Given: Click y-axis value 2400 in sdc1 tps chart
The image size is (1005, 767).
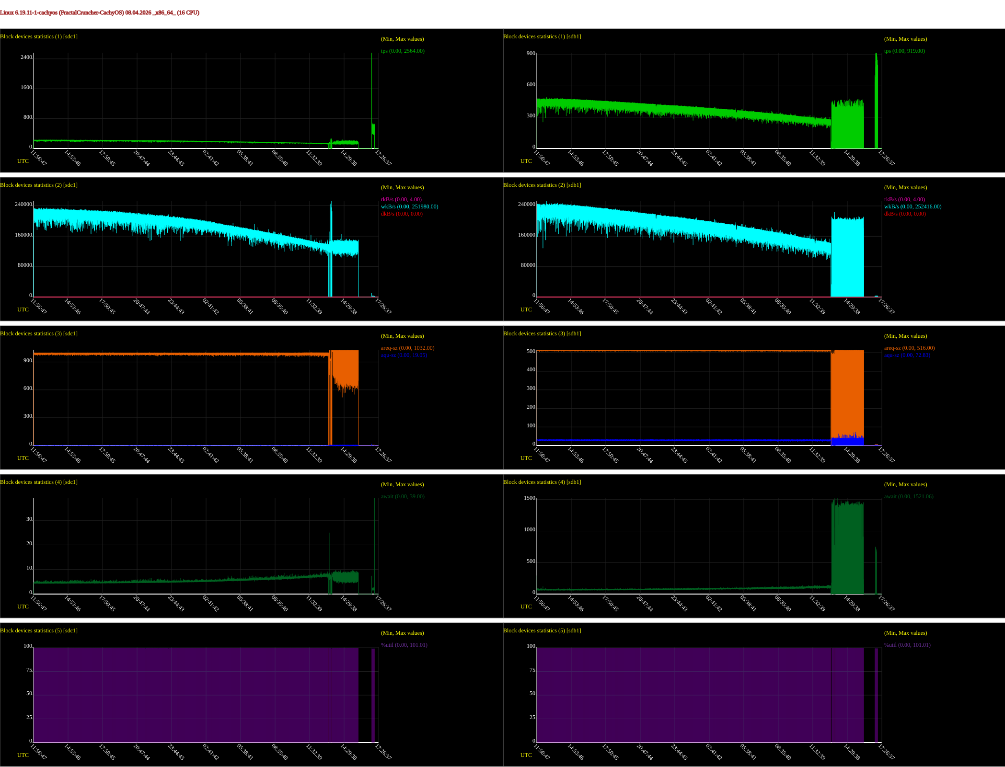Looking at the screenshot, I should point(26,57).
